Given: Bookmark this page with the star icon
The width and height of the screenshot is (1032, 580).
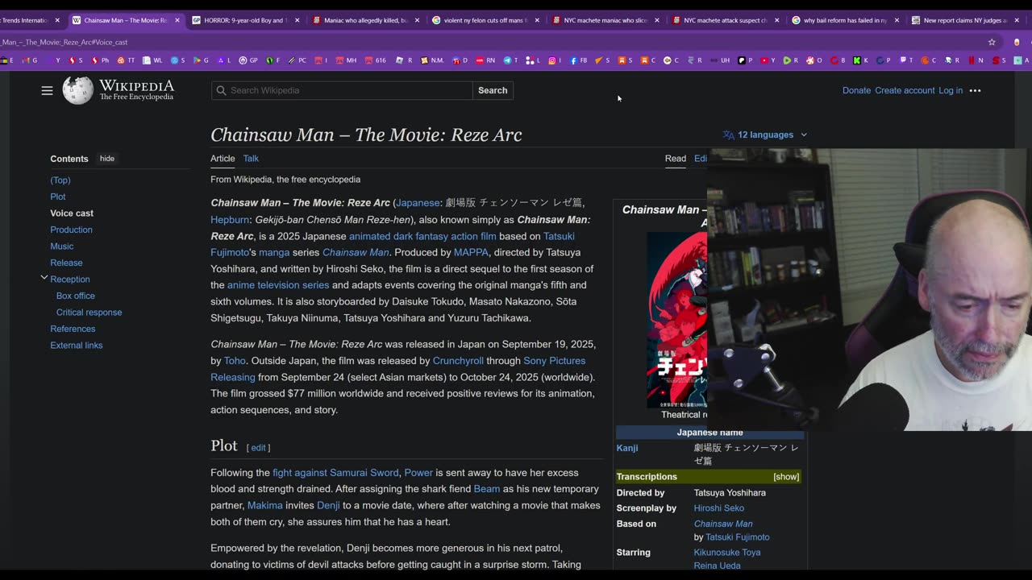Looking at the screenshot, I should (992, 42).
